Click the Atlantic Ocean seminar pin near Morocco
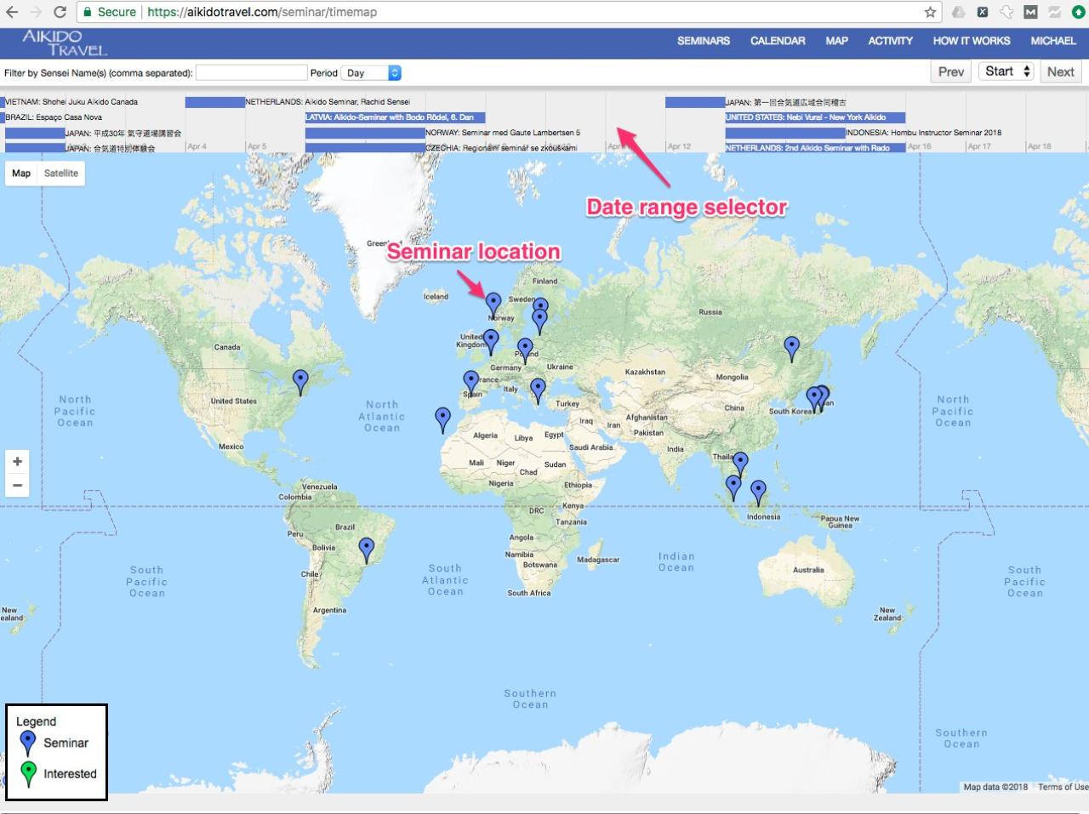This screenshot has height=814, width=1089. [442, 418]
